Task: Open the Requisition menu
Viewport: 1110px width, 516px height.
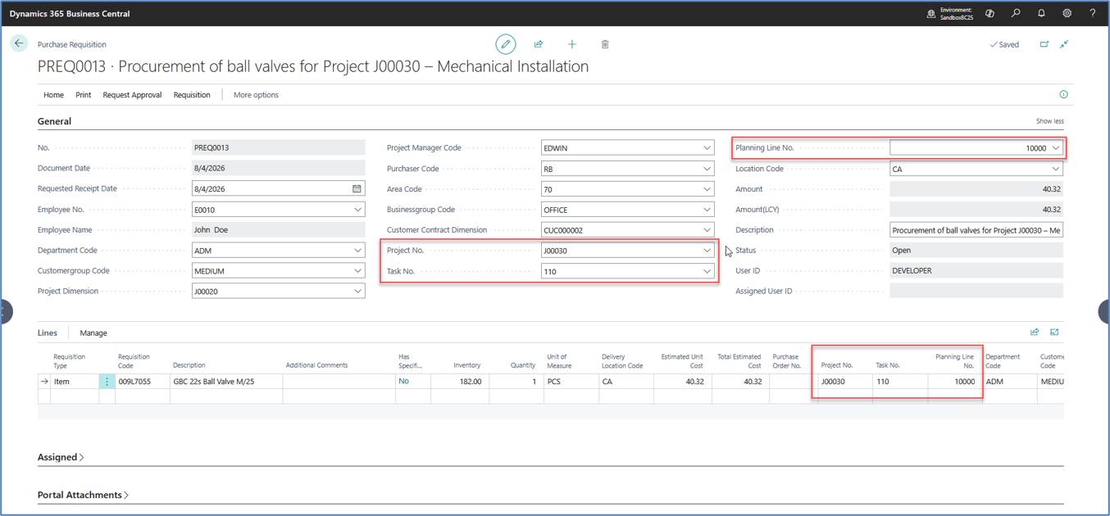Action: [192, 95]
